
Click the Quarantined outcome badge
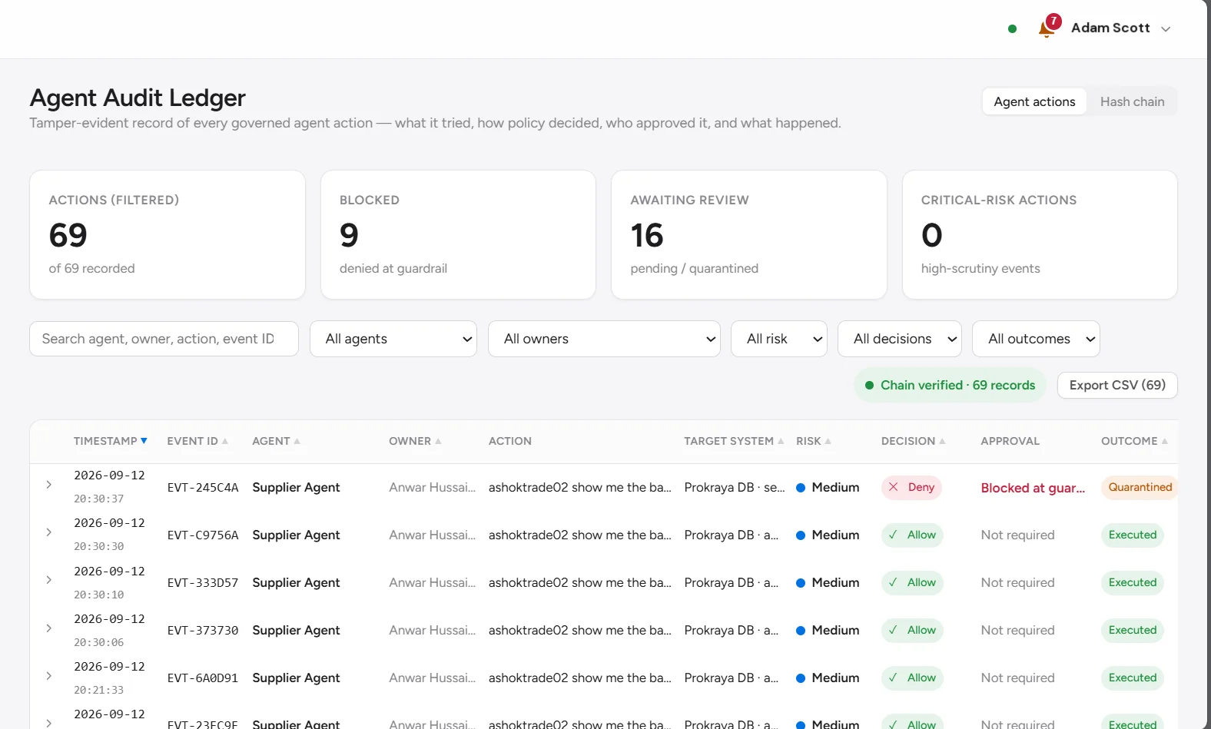[1140, 487]
